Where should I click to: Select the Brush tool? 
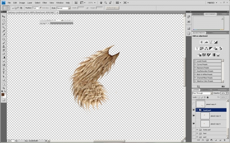click(3, 43)
